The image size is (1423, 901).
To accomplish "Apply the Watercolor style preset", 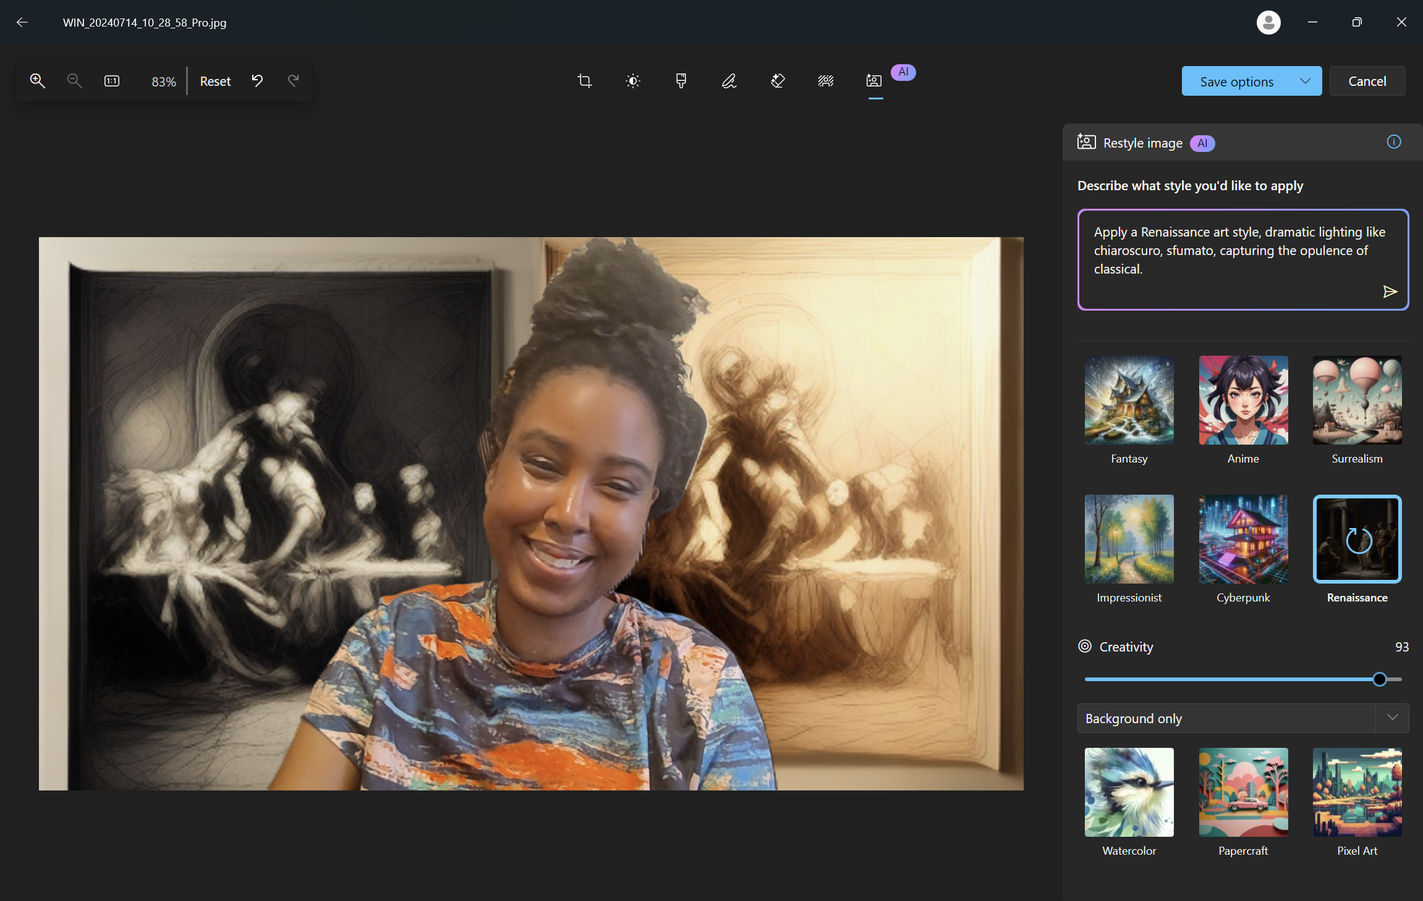I will pos(1129,792).
